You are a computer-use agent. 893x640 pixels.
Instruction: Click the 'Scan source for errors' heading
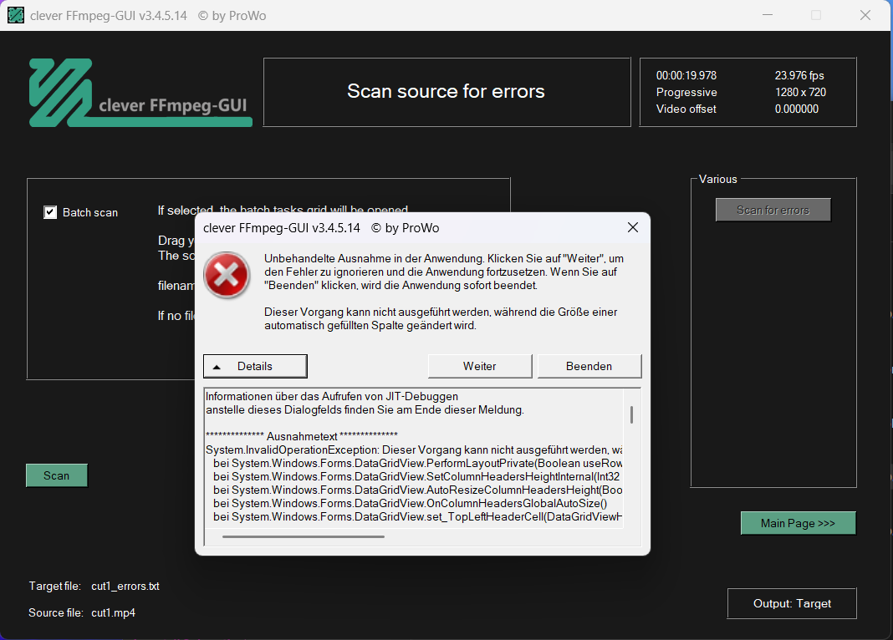(446, 92)
